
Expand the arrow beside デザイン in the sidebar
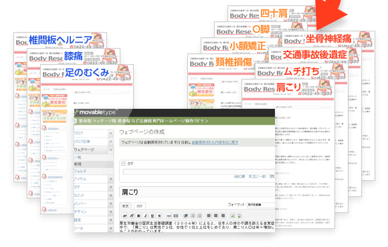click(x=111, y=212)
